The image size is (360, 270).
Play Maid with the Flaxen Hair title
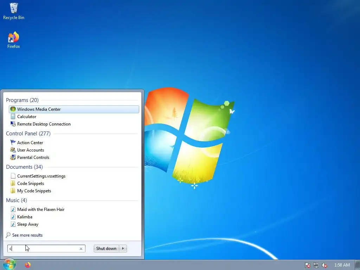(x=41, y=210)
